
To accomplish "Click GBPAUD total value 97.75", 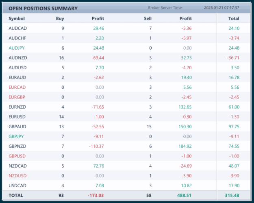I will click(234, 127).
